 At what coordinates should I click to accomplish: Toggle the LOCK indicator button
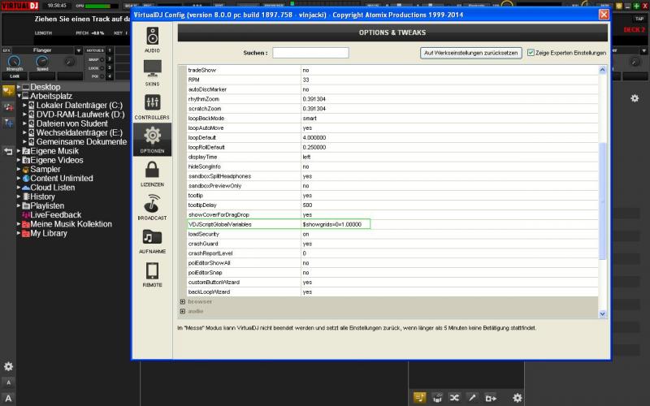102,68
